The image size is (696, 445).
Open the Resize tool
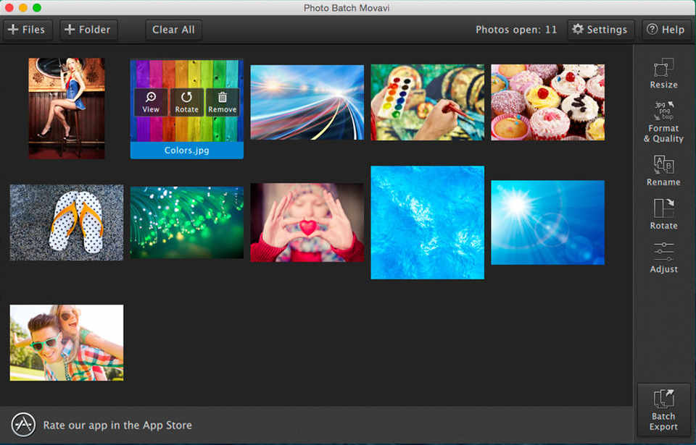click(663, 74)
